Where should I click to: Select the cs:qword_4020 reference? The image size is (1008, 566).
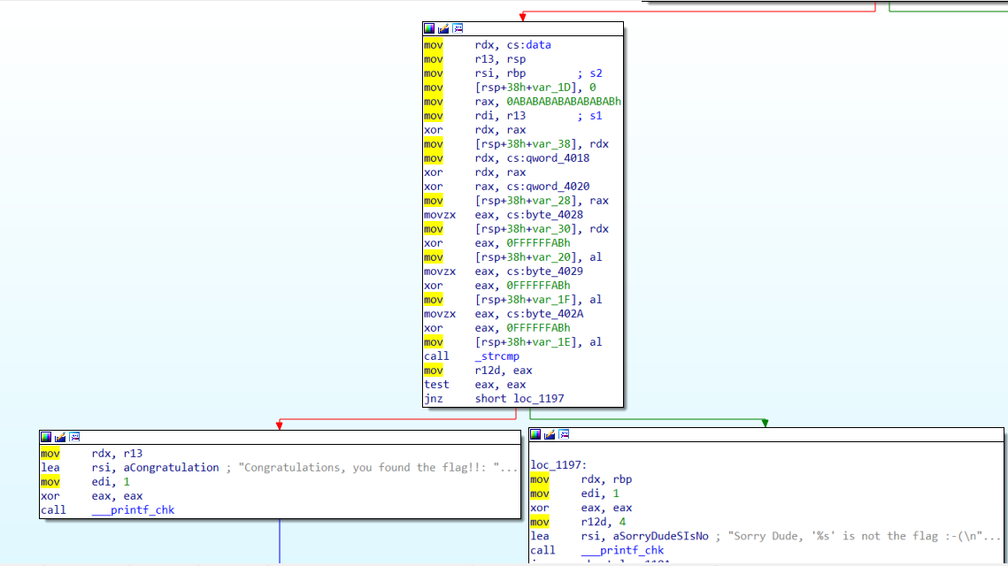548,187
